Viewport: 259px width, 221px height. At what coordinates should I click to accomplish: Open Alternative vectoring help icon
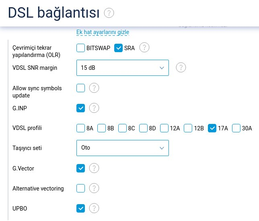[x=94, y=188]
